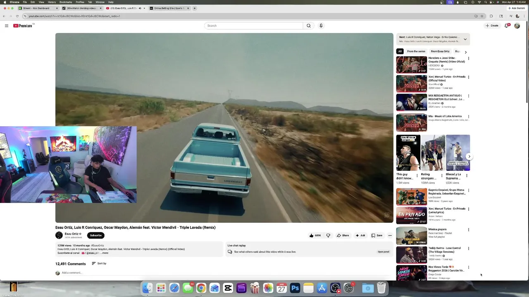The width and height of the screenshot is (529, 297).
Task: Mute the YouTube tab speaker icon
Action: [x=140, y=8]
